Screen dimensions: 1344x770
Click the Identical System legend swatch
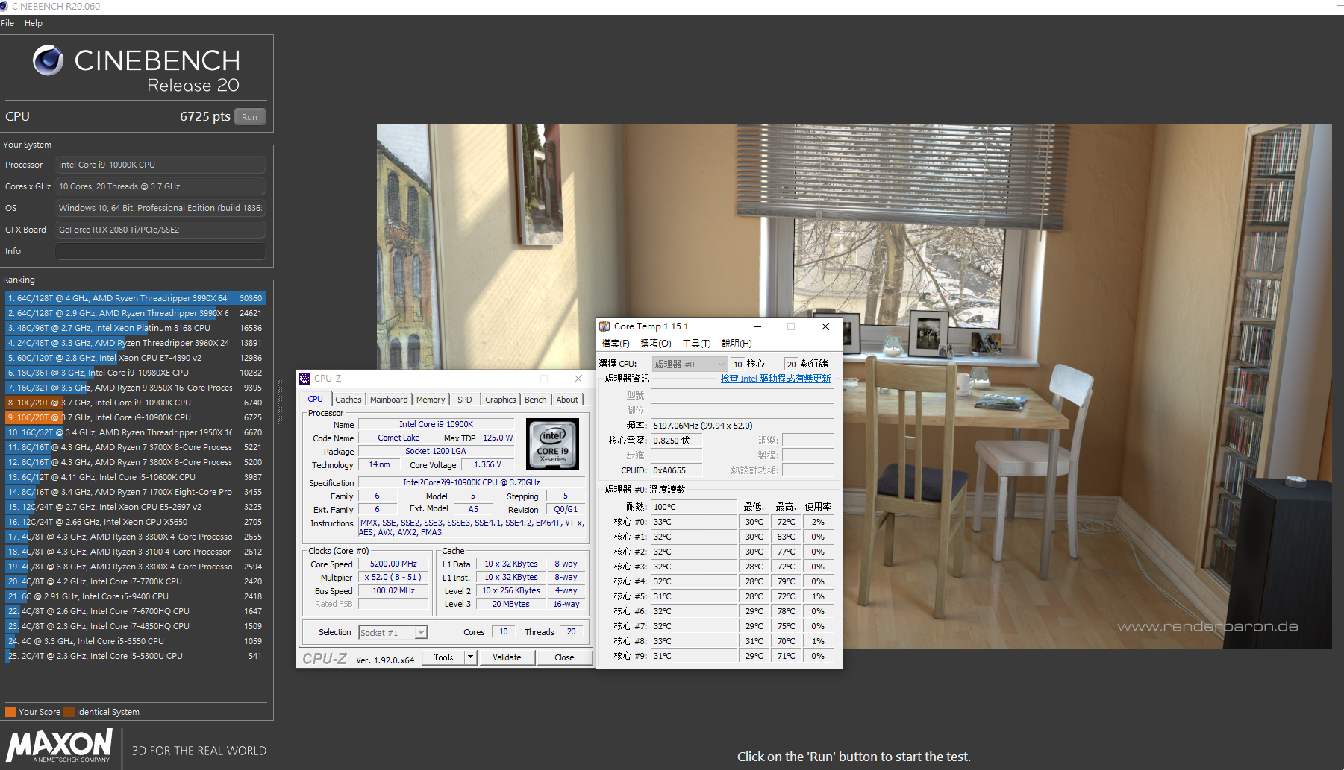[69, 712]
